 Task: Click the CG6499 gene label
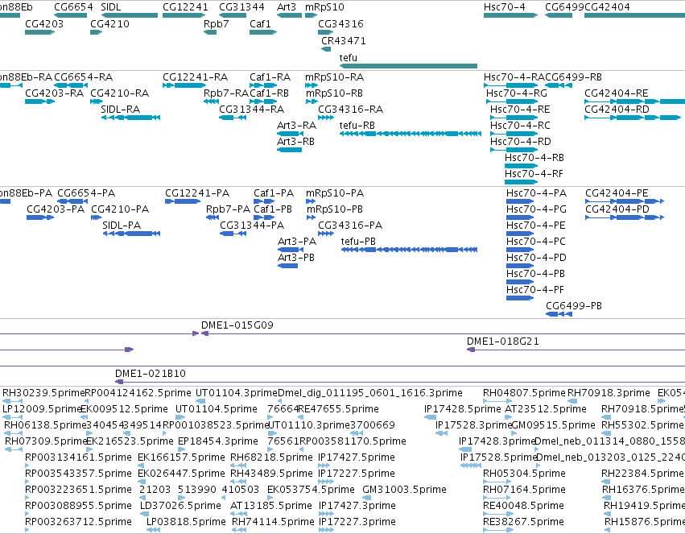[564, 7]
